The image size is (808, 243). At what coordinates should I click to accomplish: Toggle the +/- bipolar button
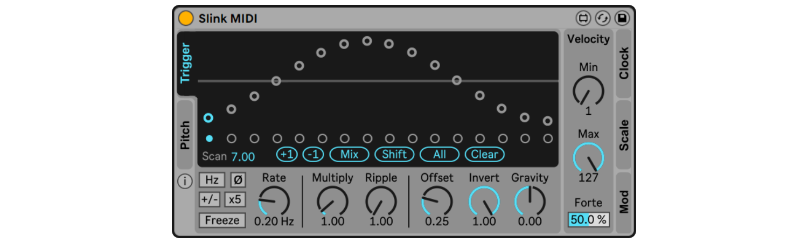[210, 199]
